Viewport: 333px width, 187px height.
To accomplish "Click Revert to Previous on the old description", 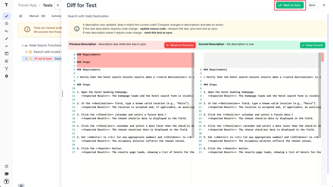I will pos(180,45).
